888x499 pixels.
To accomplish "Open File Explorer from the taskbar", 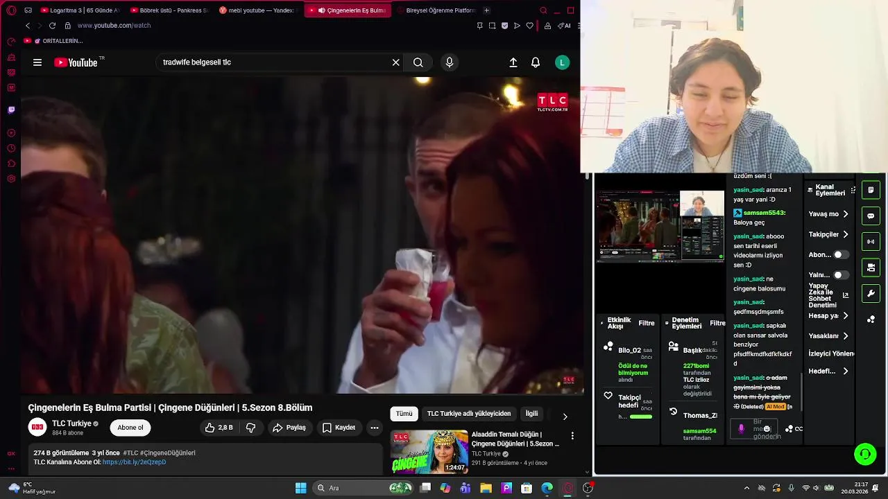I will [x=486, y=488].
